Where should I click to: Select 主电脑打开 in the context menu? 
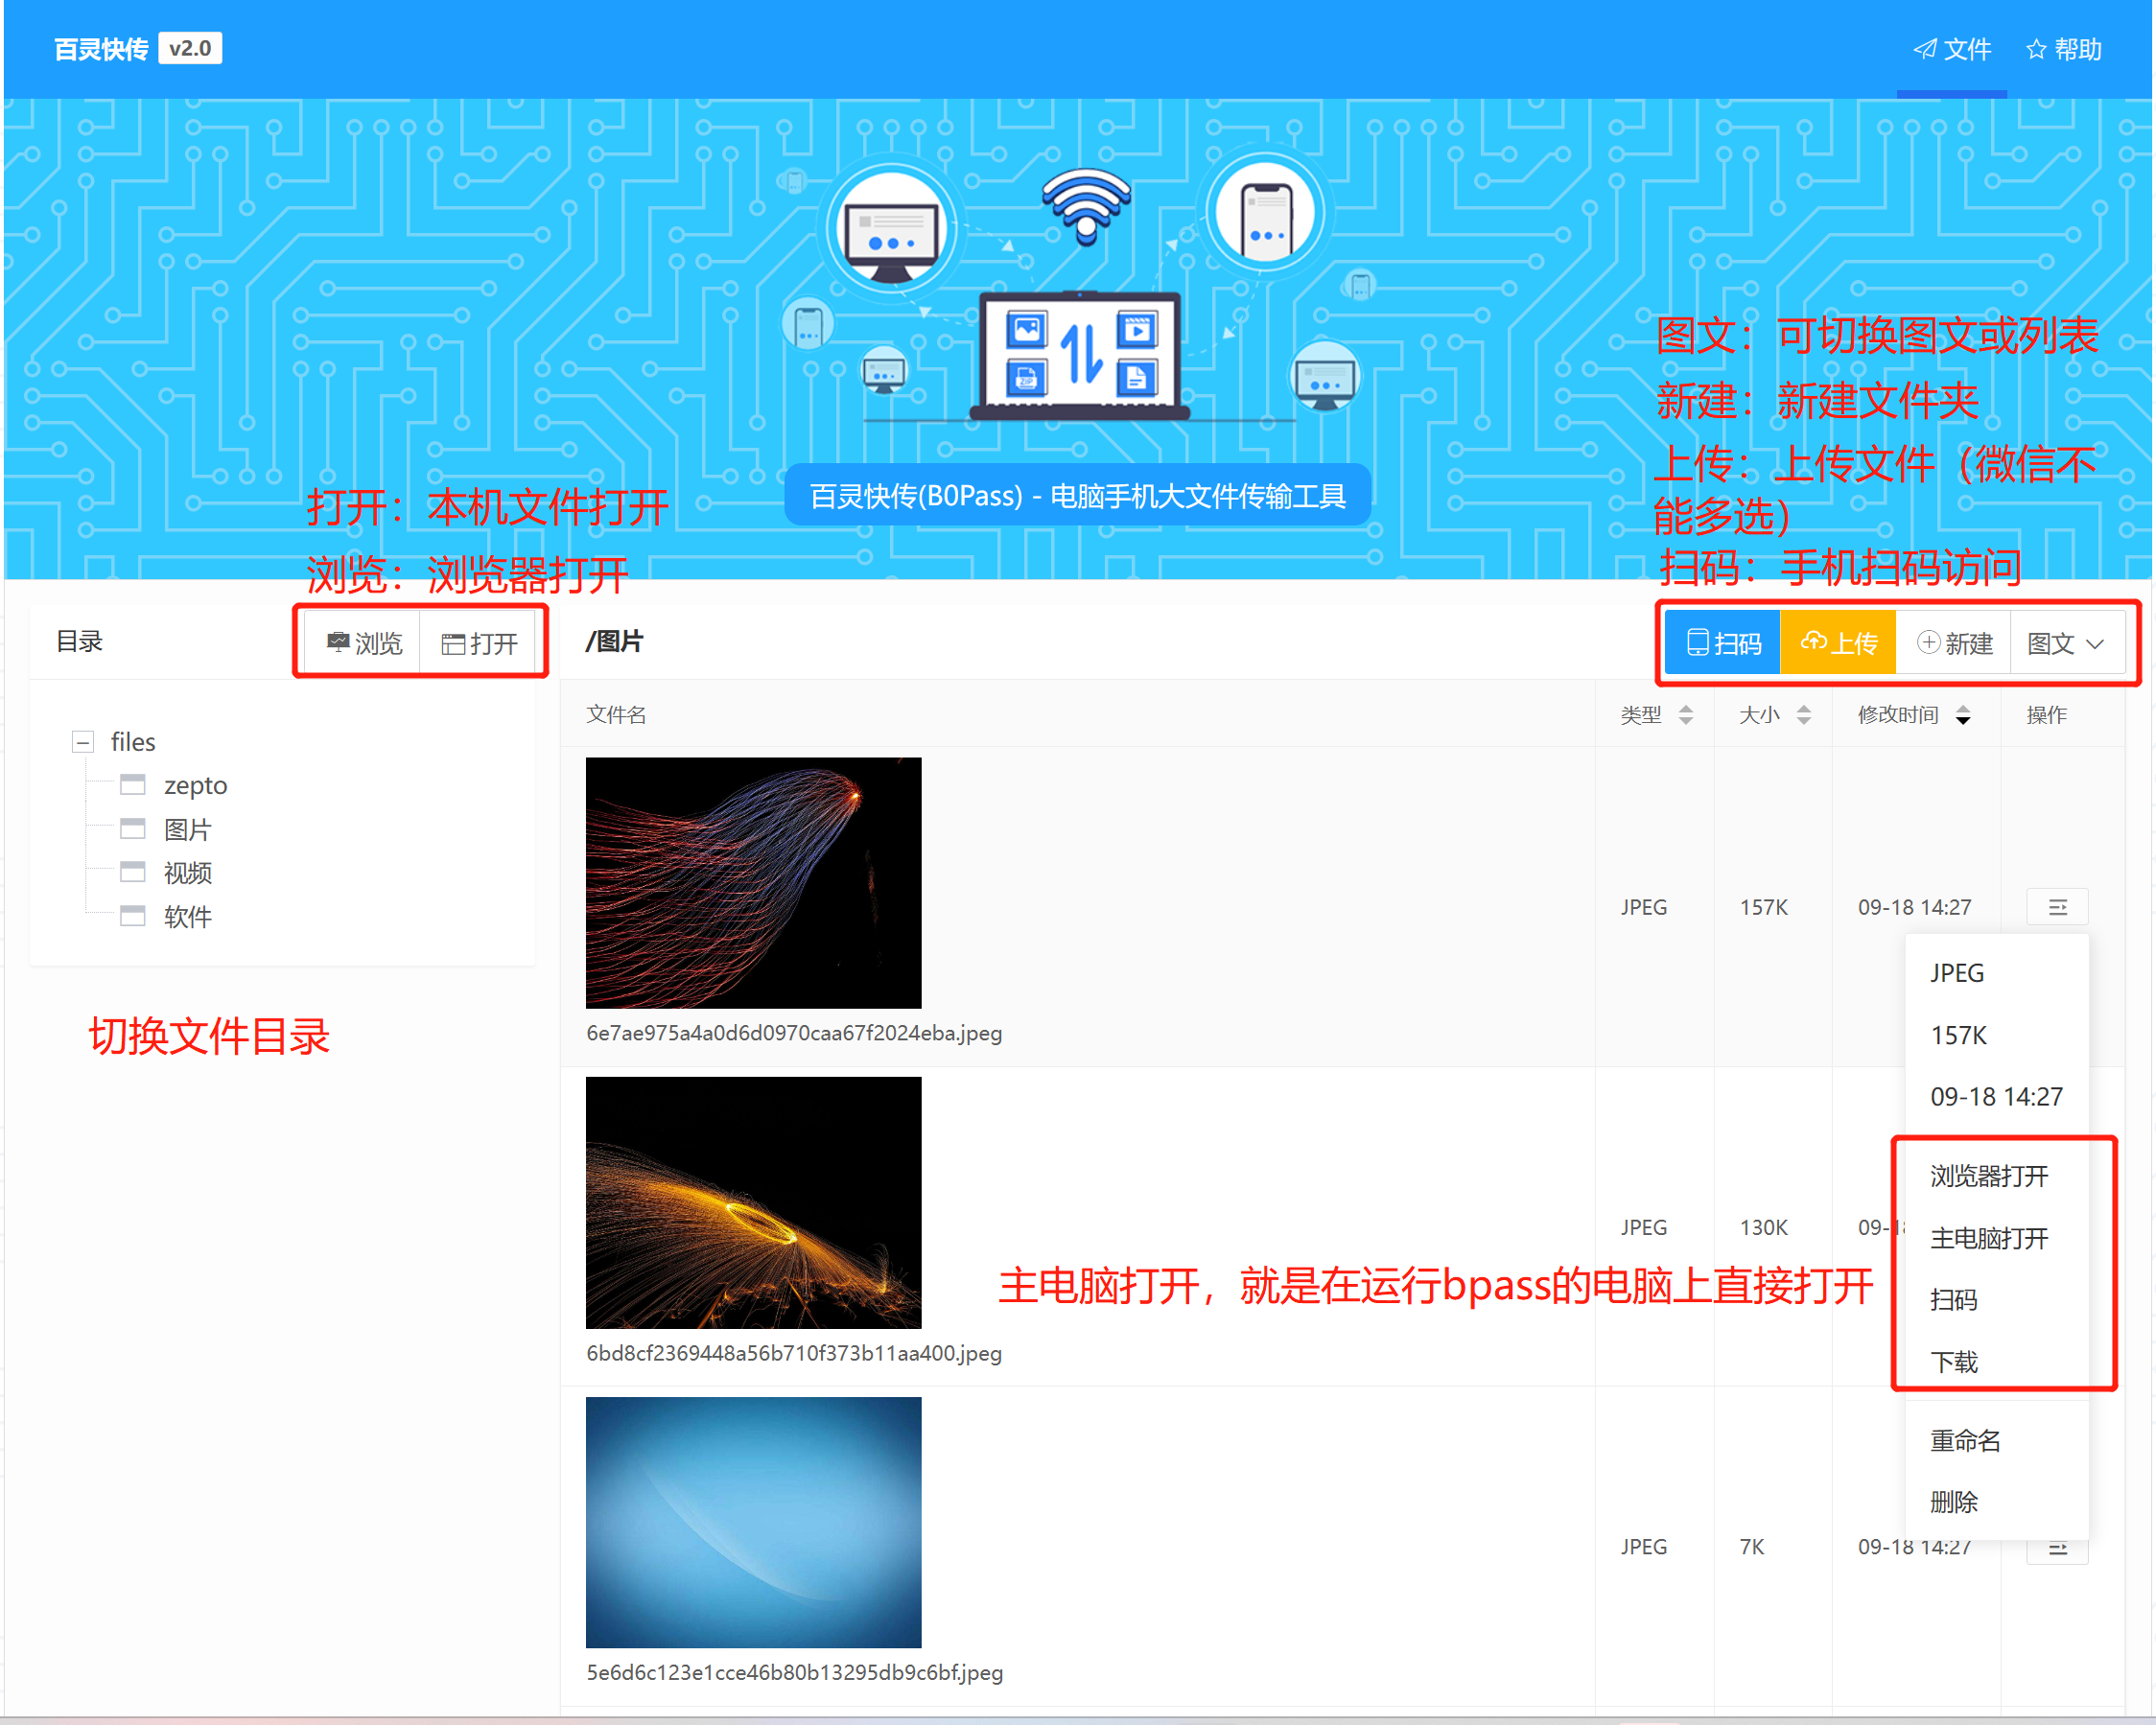tap(1988, 1238)
